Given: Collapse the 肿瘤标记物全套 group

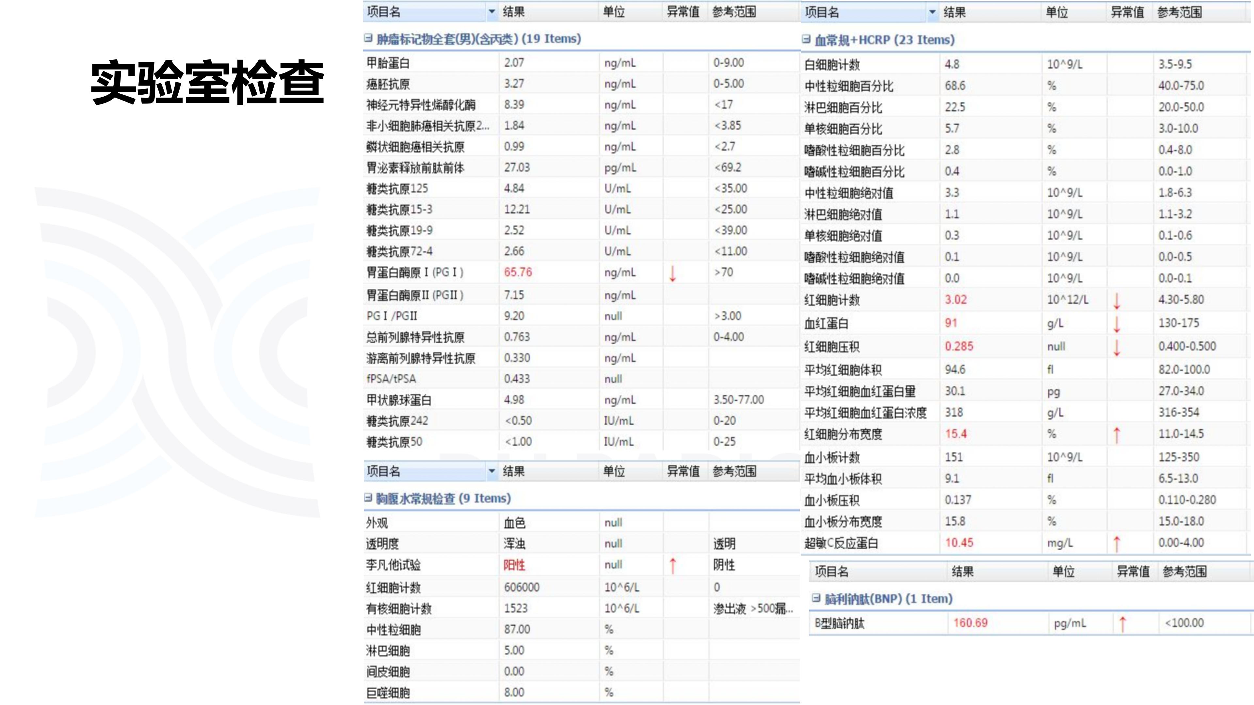Looking at the screenshot, I should tap(368, 39).
